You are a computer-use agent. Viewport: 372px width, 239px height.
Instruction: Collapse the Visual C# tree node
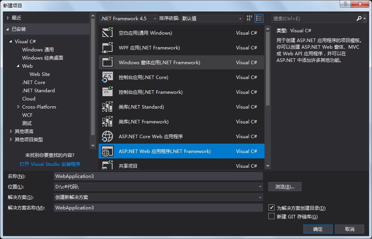point(11,42)
